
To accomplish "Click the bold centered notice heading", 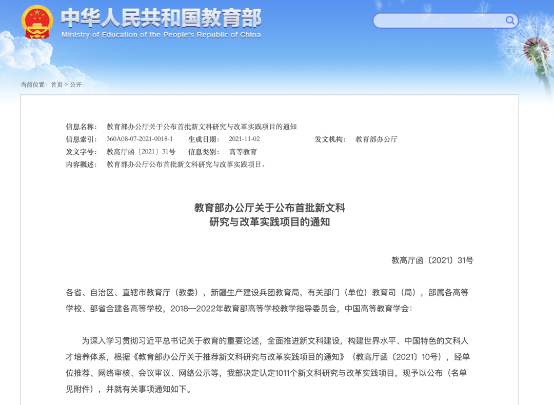I will [269, 215].
